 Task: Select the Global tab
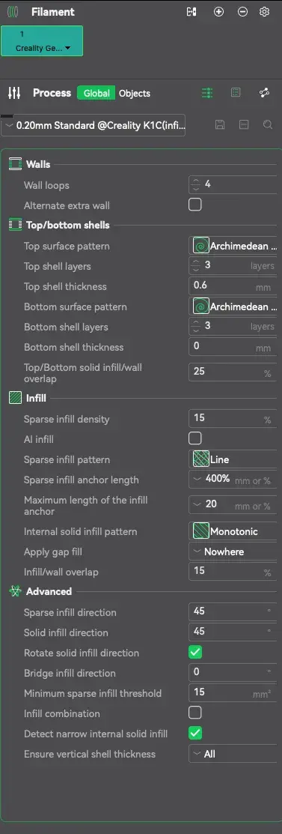tap(96, 93)
